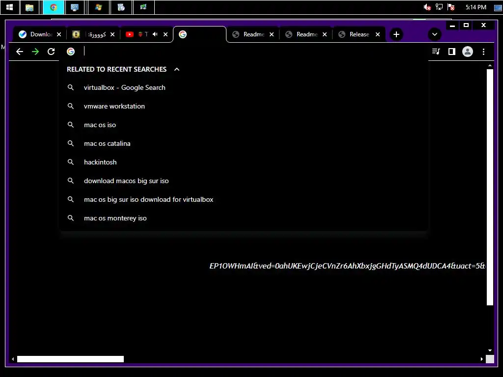Click the green forward arrow
The height and width of the screenshot is (377, 503).
(35, 52)
